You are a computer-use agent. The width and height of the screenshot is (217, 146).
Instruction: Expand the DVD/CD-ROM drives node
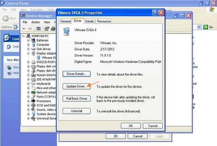28,62
